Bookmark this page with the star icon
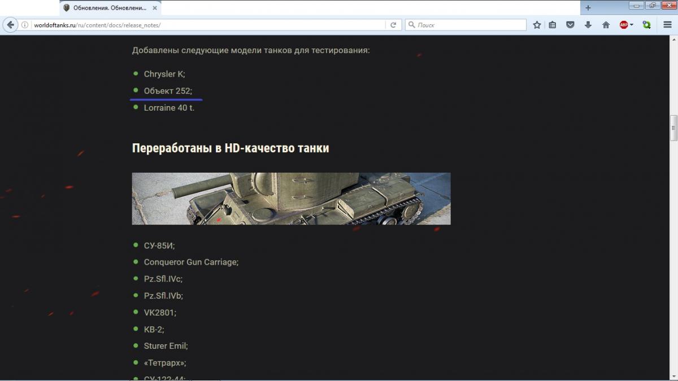Screen dimensions: 678x381 537,25
